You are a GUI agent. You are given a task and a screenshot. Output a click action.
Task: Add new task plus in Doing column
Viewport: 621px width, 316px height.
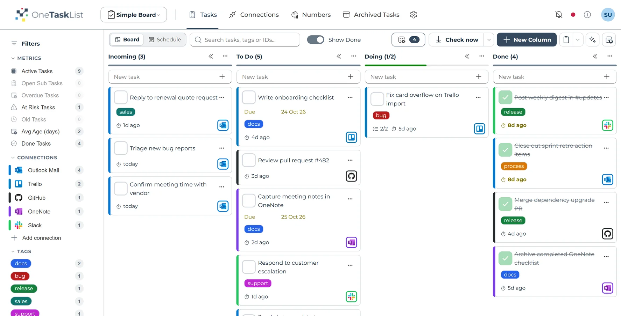pos(479,76)
